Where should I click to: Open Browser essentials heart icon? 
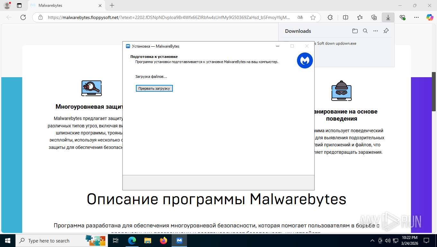pyautogui.click(x=402, y=17)
